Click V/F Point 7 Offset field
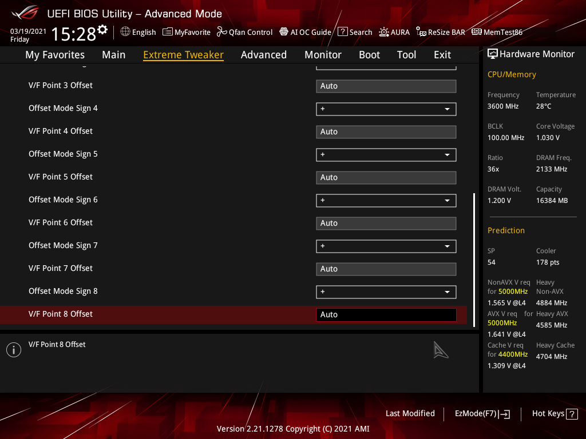The height and width of the screenshot is (439, 586). tap(386, 269)
